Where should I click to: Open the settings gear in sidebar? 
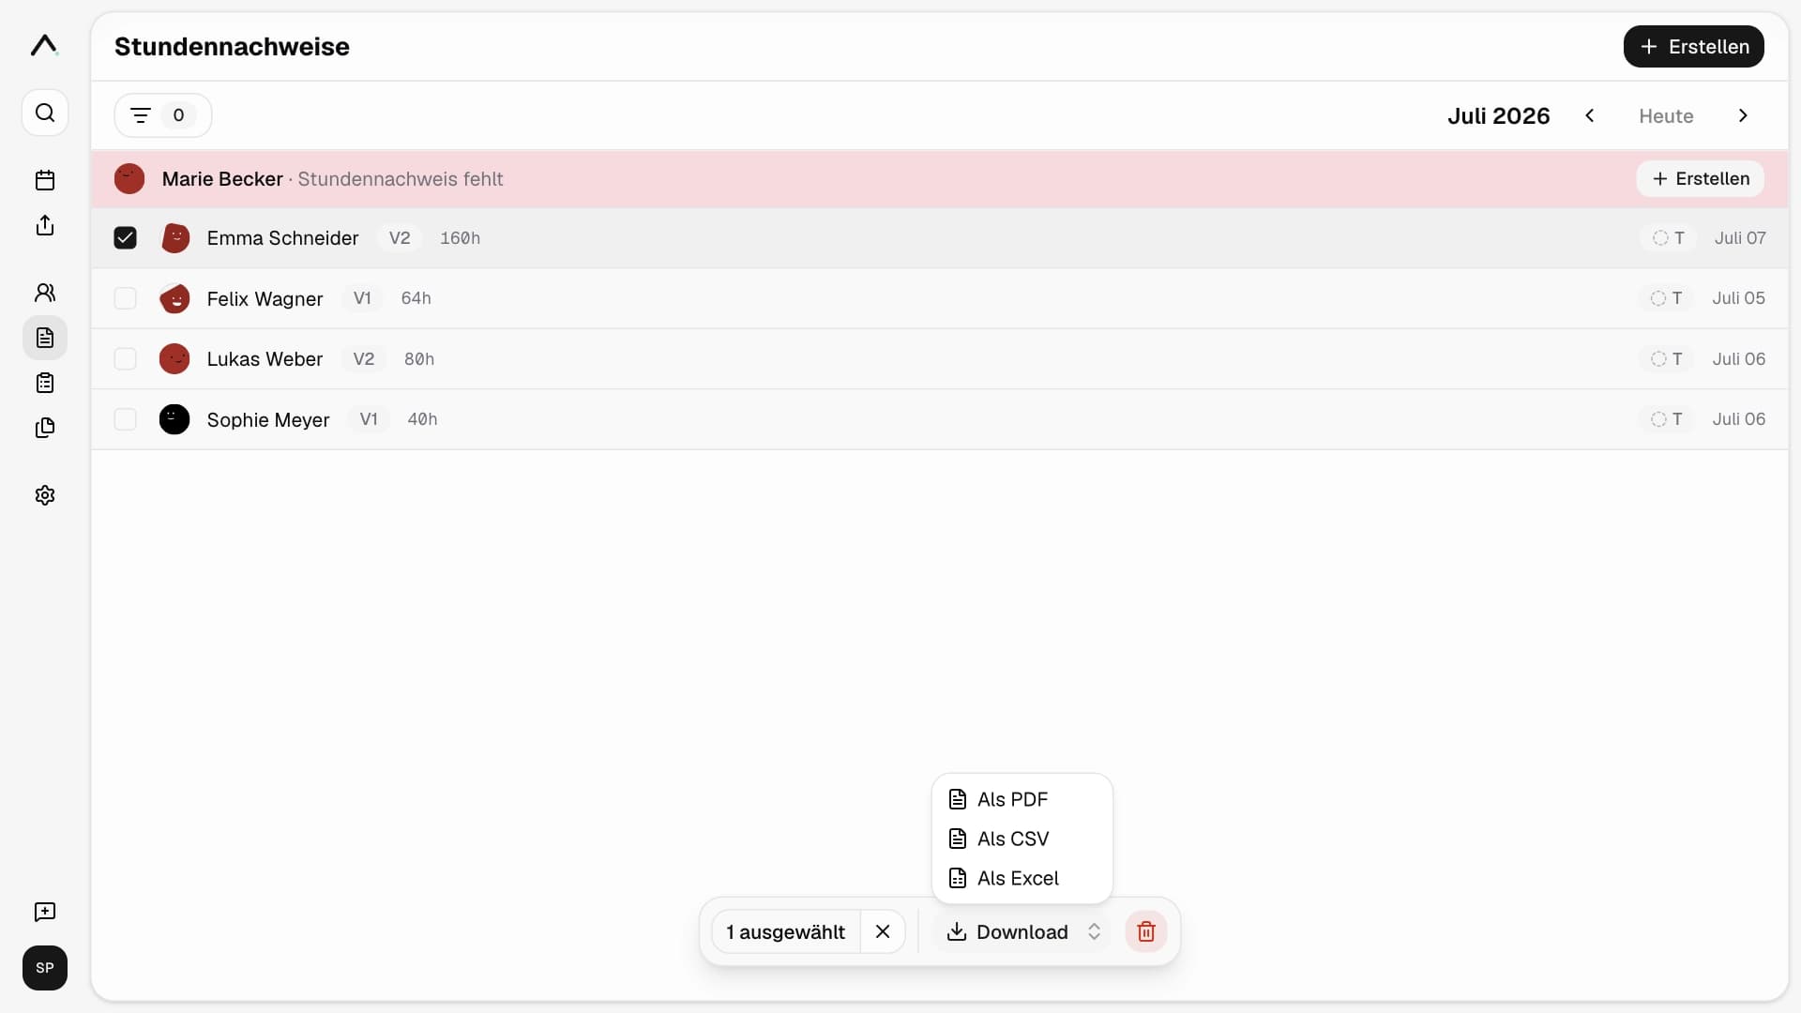tap(45, 495)
